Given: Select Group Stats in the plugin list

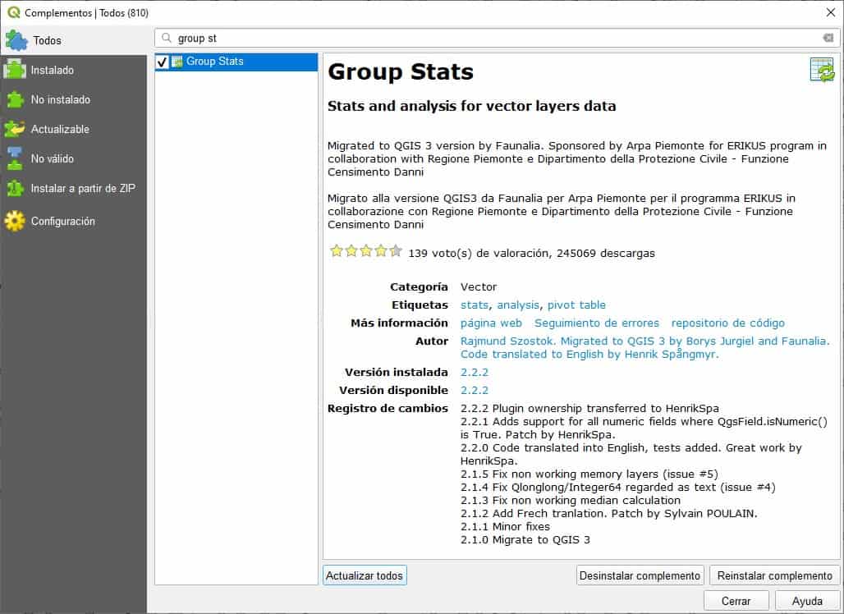Looking at the screenshot, I should pyautogui.click(x=215, y=62).
